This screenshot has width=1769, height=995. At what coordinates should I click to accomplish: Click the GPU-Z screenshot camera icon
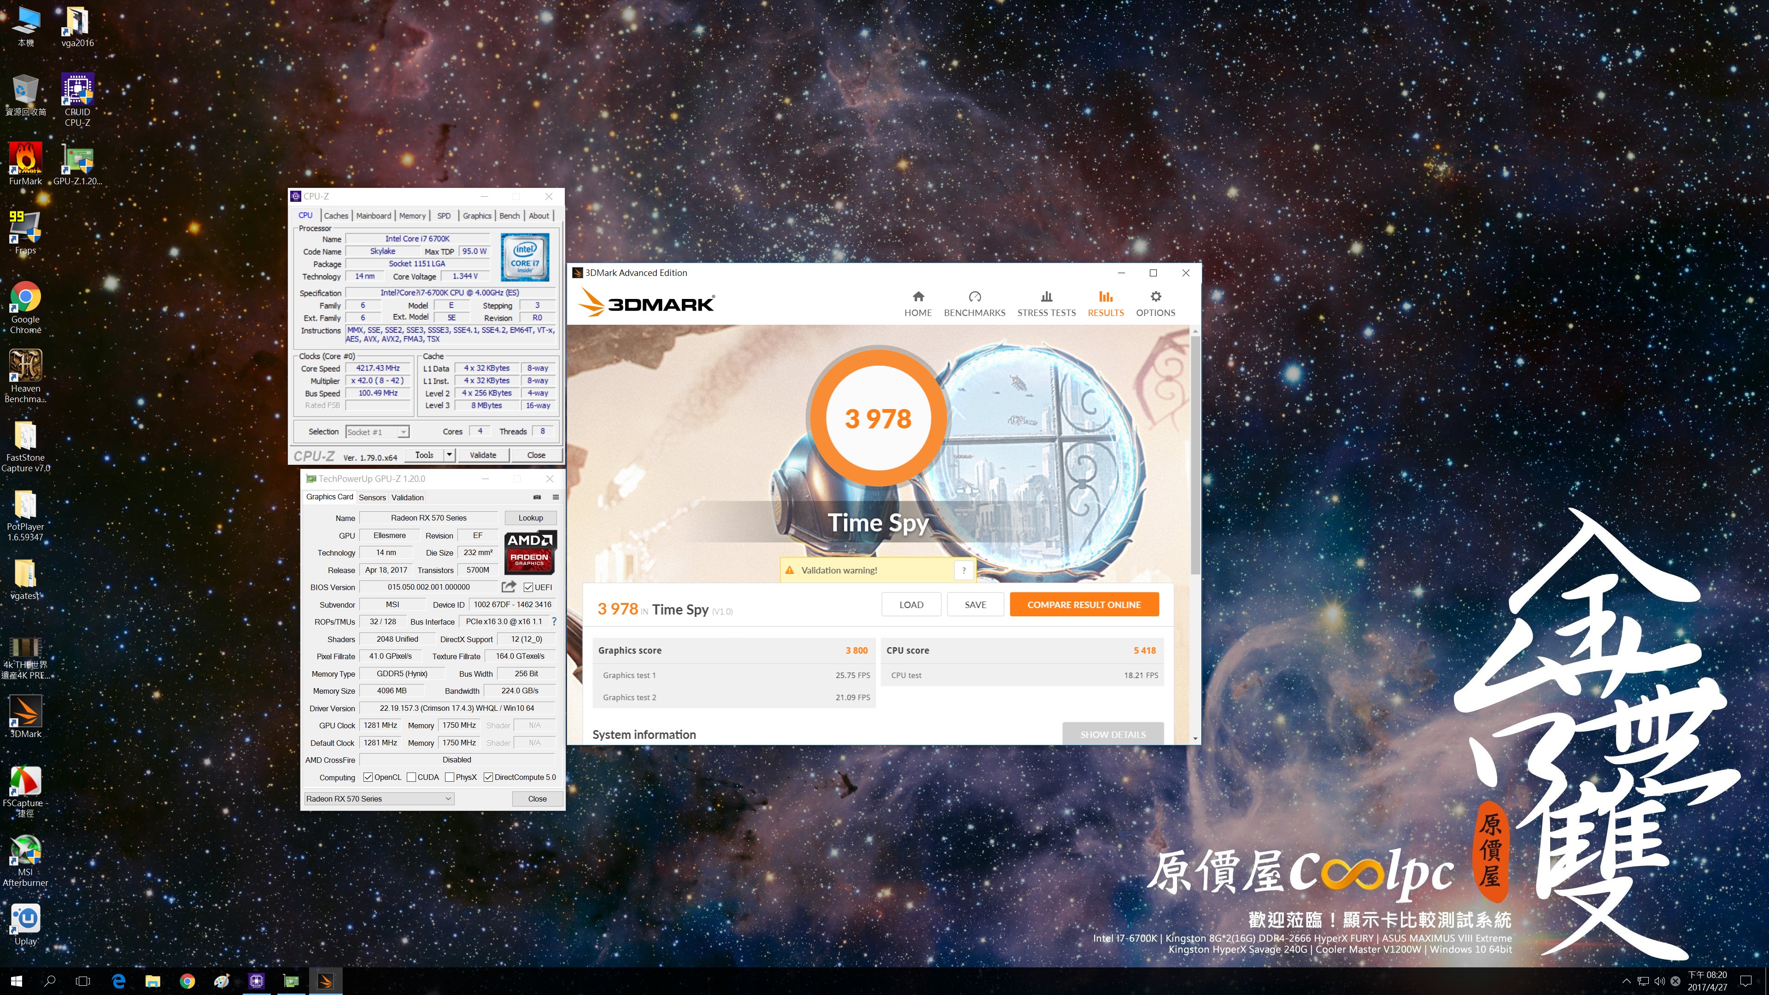(537, 497)
